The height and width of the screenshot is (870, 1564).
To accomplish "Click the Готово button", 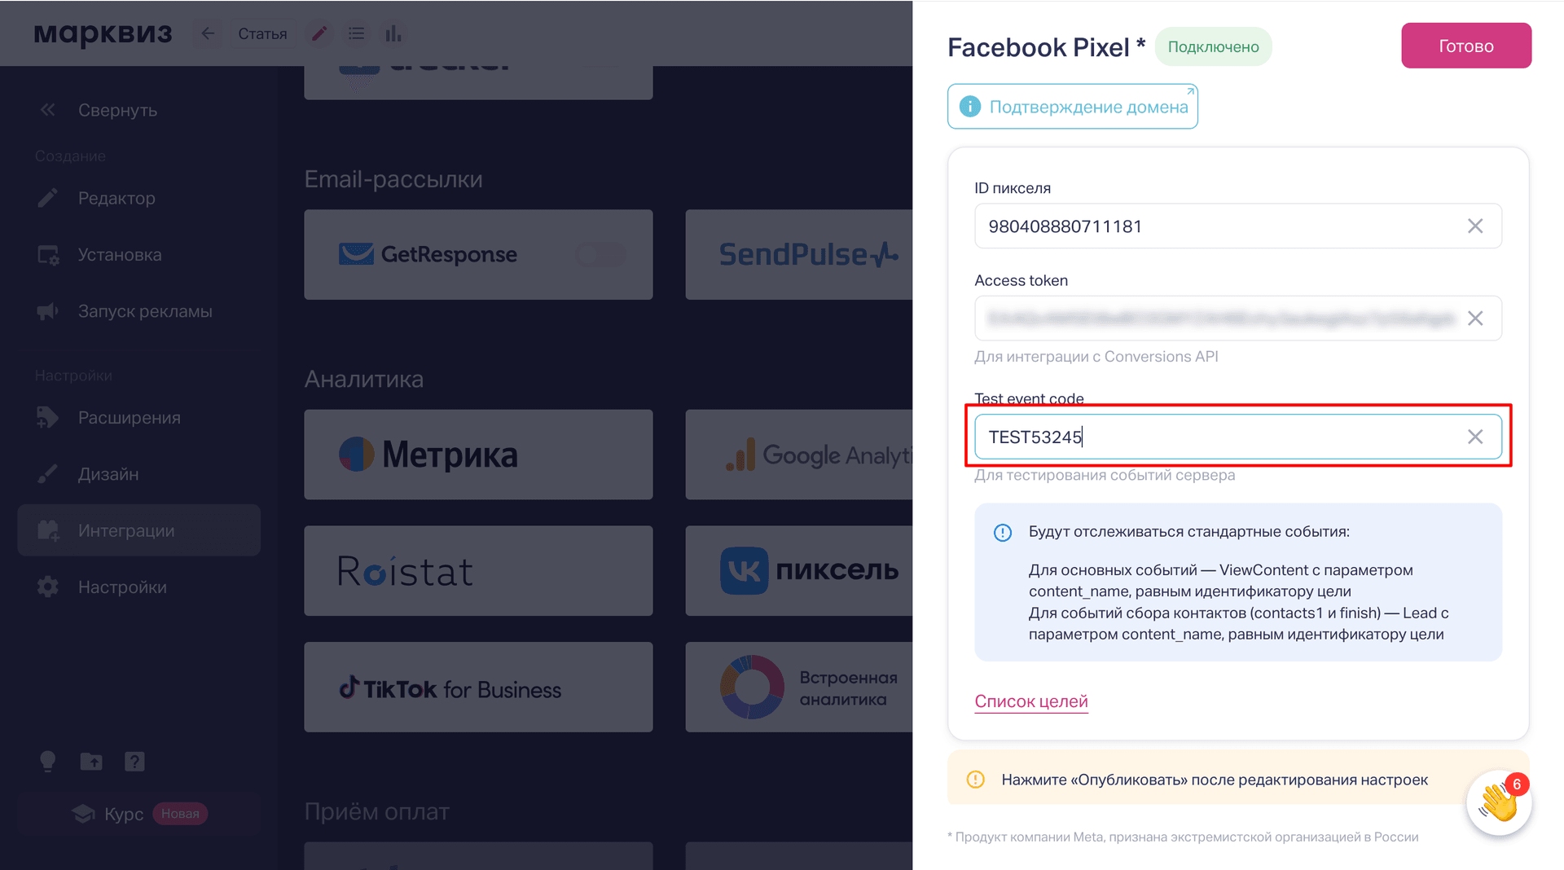I will click(x=1465, y=46).
